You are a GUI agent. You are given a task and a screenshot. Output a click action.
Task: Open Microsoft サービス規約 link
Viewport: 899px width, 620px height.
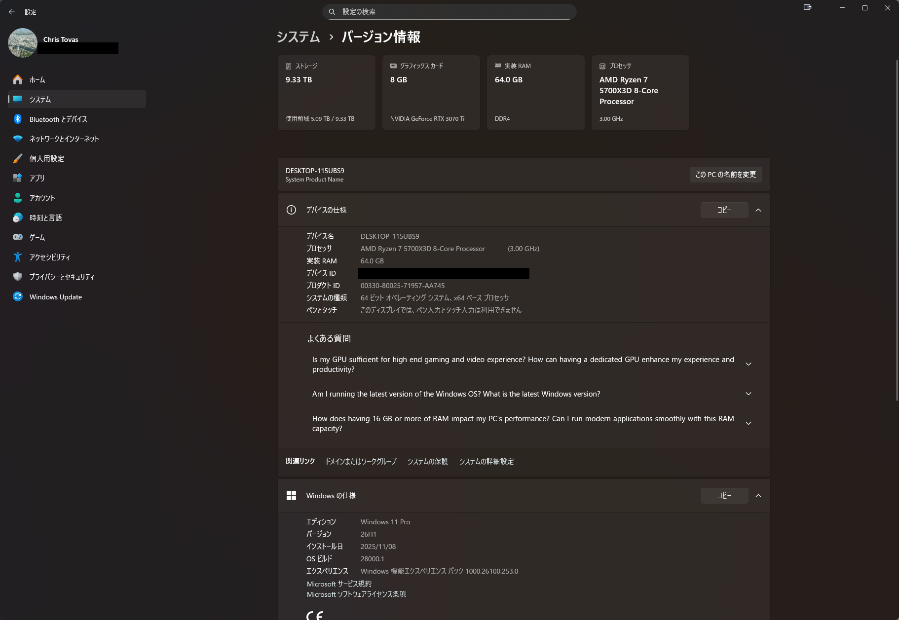[x=339, y=584]
